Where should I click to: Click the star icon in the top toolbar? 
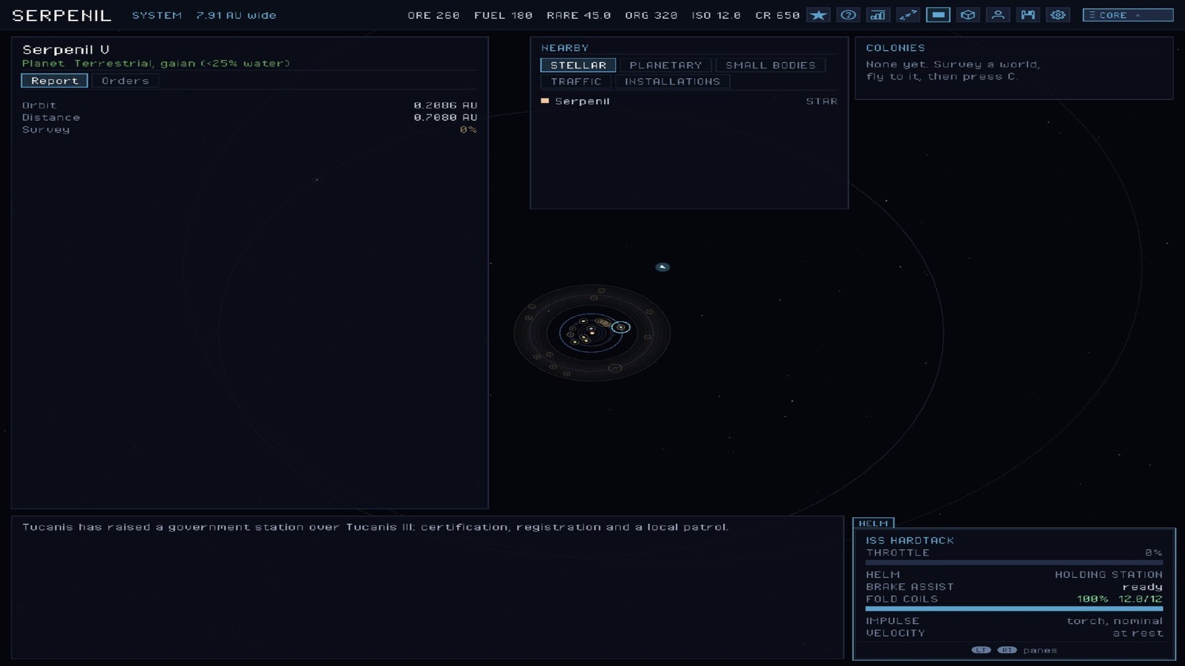[x=818, y=15]
